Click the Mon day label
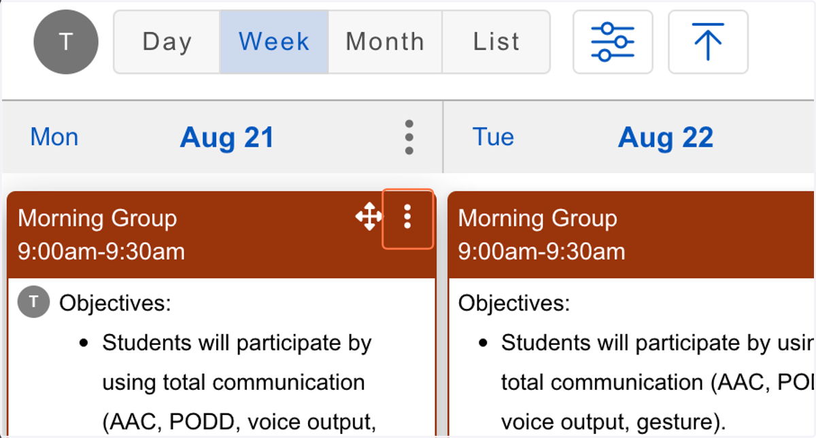816x438 pixels. coord(54,137)
